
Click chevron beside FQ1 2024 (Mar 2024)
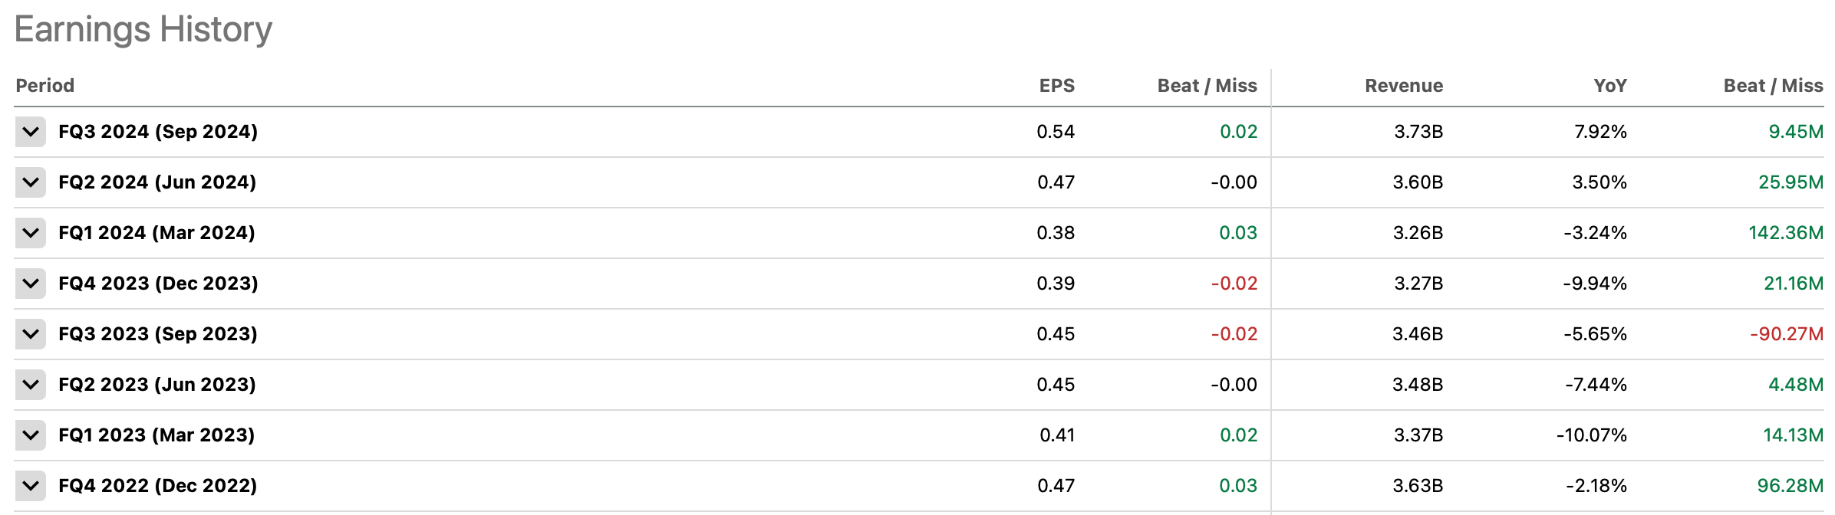(x=31, y=233)
